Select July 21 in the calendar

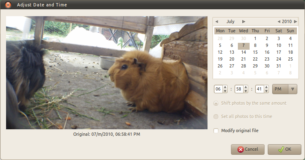tap(244, 59)
